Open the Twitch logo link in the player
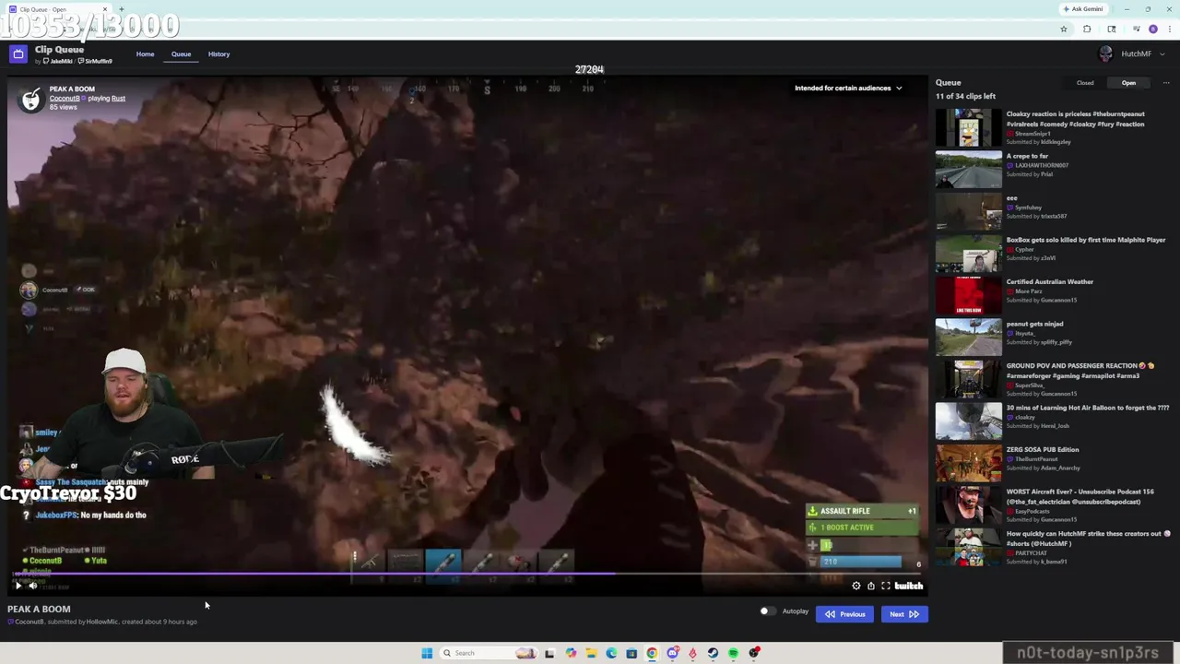 [908, 586]
